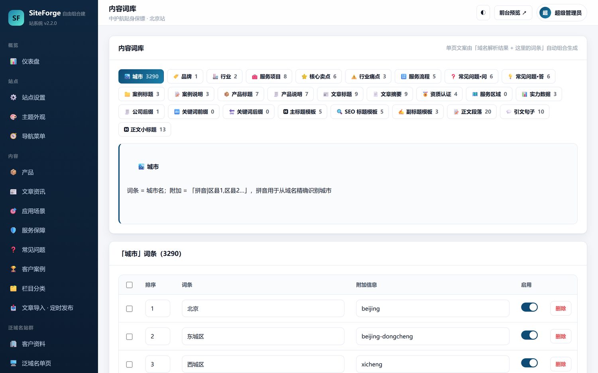Image resolution: width=598 pixels, height=373 pixels.
Task: Open the 仪表盘 dashboard icon in sidebar
Action: 13,61
